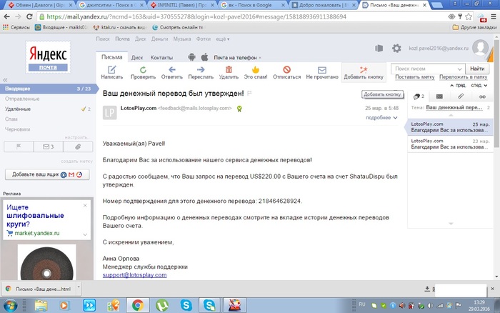The height and width of the screenshot is (313, 500).
Task: Open the Отправленные folder
Action: click(x=22, y=99)
